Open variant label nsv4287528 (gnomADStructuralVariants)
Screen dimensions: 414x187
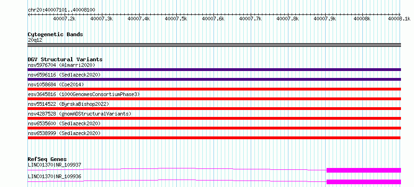coord(80,114)
